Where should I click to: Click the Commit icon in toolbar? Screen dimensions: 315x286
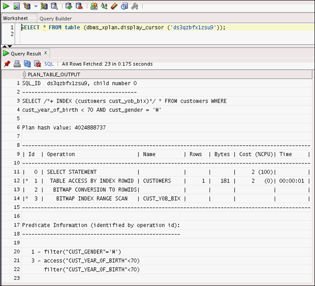point(68,6)
